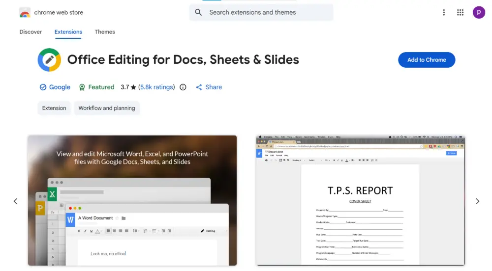Click the chrome web store title text
Viewport: 492px width, 271px height.
(x=59, y=12)
